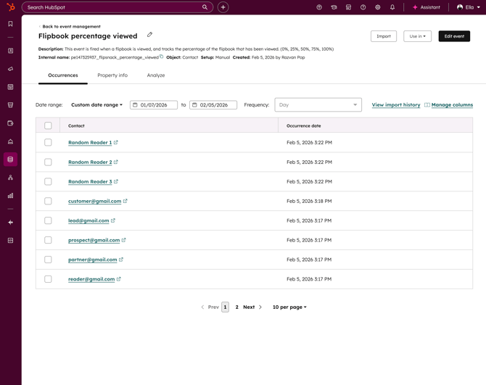Click the notifications bell icon
The image size is (486, 385).
click(392, 7)
